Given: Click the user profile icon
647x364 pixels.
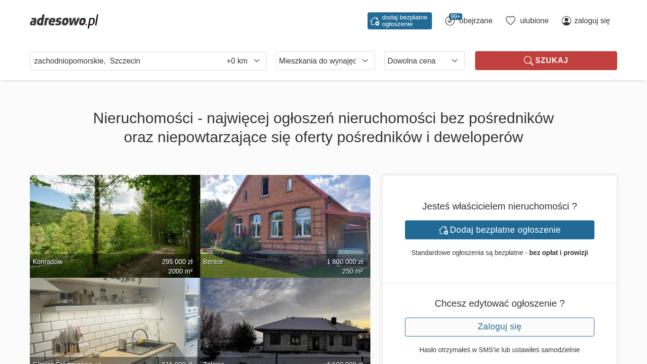Looking at the screenshot, I should click(x=566, y=21).
